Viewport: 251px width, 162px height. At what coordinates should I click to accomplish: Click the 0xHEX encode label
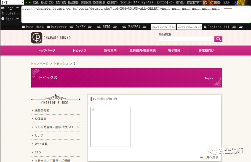pos(81,27)
